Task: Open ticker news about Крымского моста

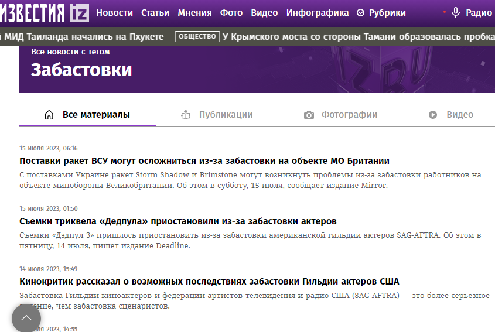Action: [359, 37]
